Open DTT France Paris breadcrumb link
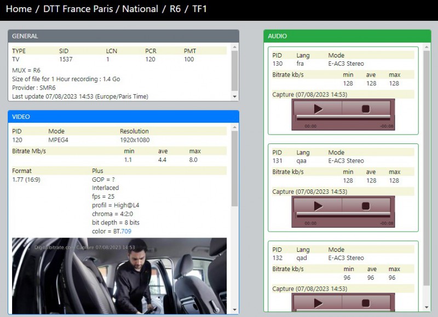Viewport: 438px width, 317px height. coord(78,9)
